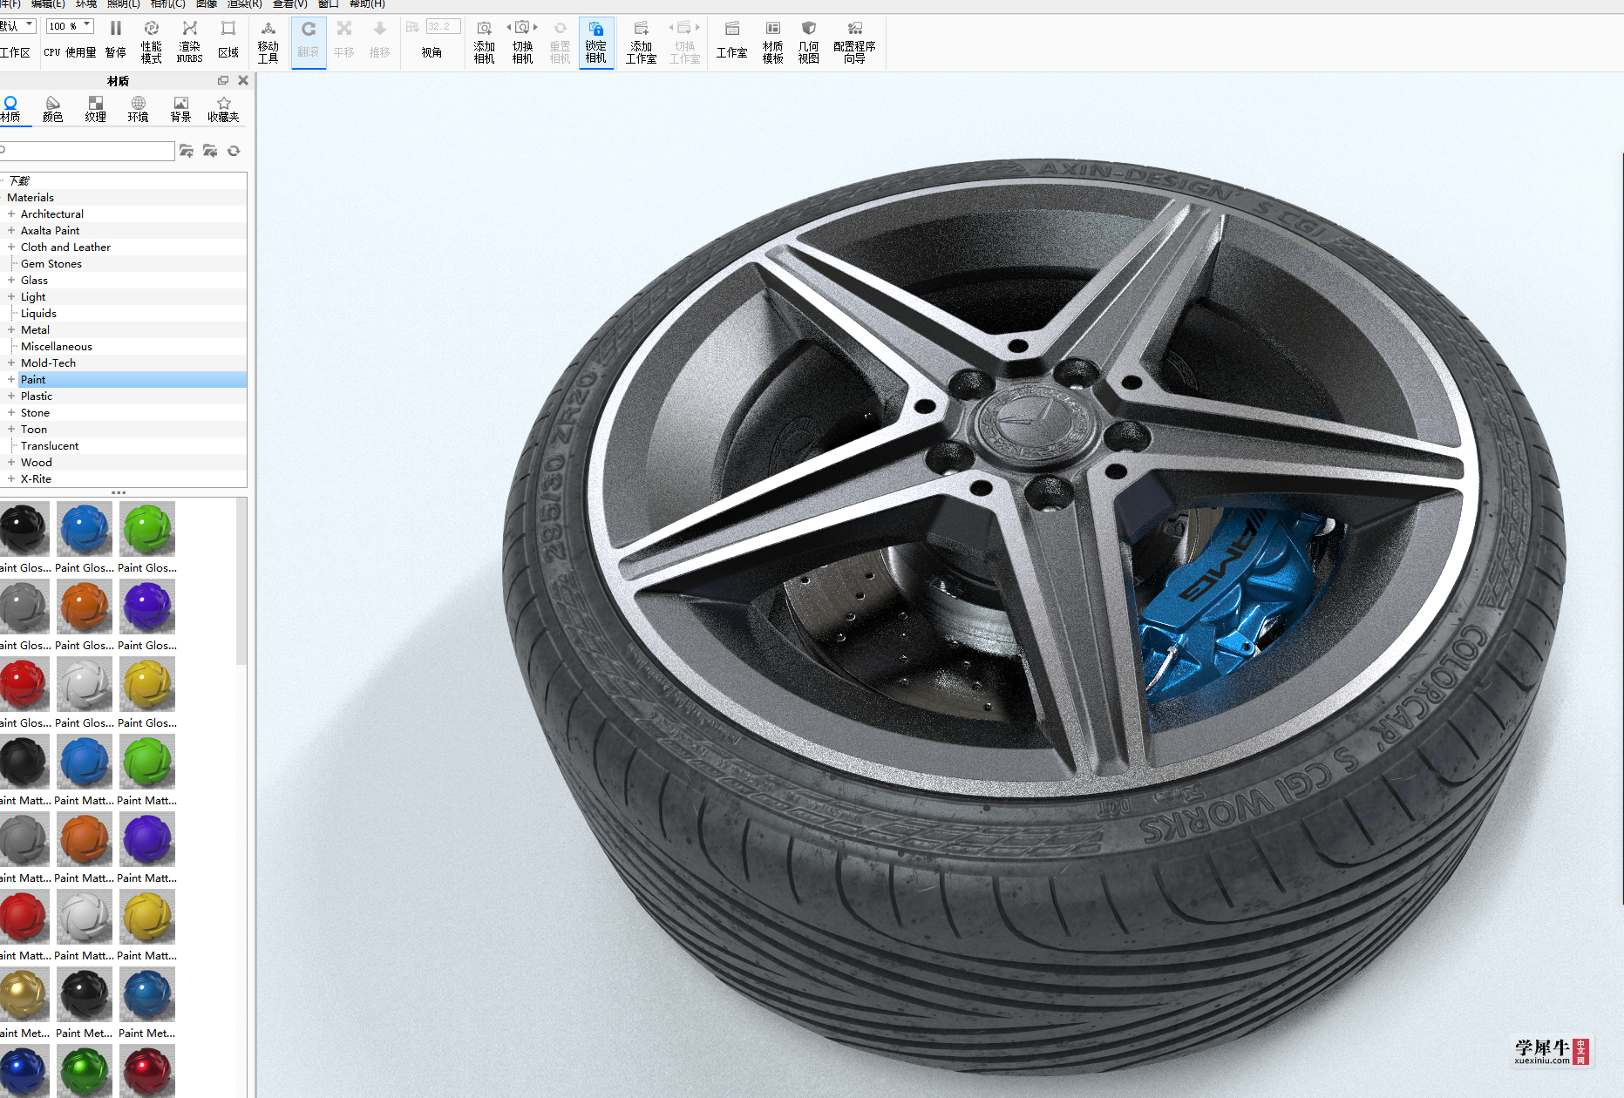Select the Pan (平移) camera mode
This screenshot has height=1098, width=1624.
tap(344, 40)
